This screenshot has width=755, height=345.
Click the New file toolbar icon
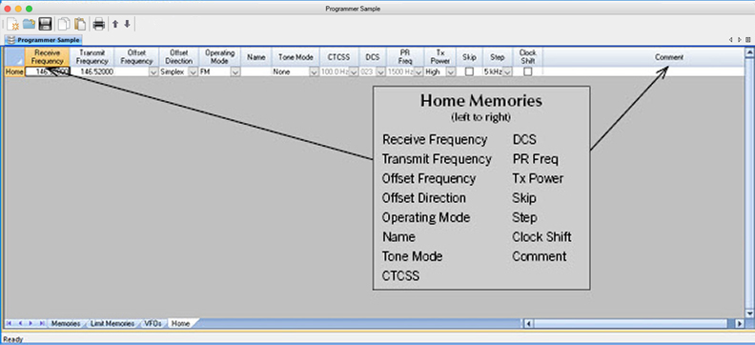(13, 24)
